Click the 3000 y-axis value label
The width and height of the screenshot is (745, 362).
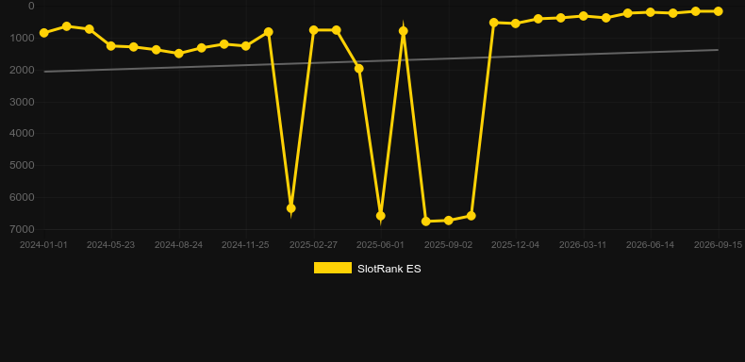tap(22, 102)
